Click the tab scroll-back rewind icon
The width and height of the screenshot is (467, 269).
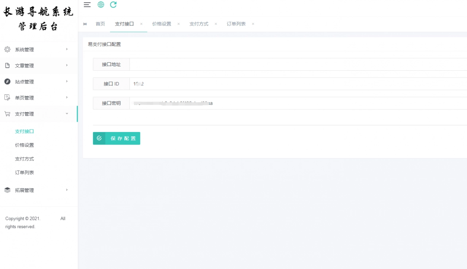(x=85, y=24)
